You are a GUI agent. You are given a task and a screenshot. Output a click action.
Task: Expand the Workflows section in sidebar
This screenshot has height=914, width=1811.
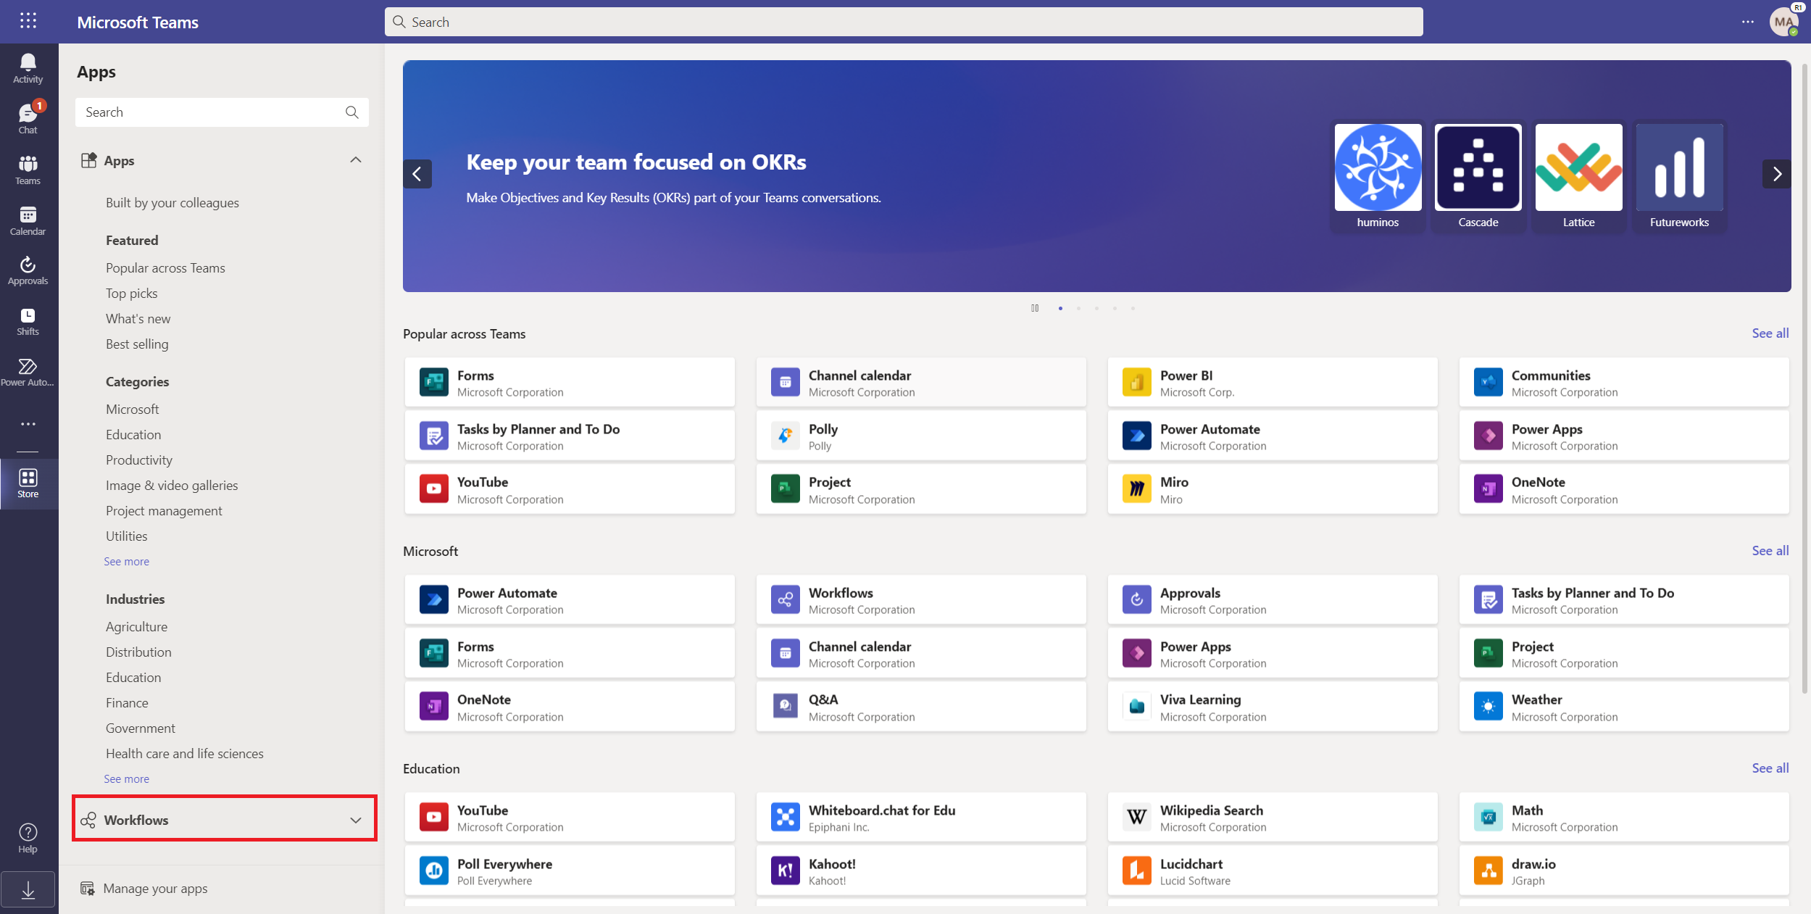pyautogui.click(x=359, y=818)
